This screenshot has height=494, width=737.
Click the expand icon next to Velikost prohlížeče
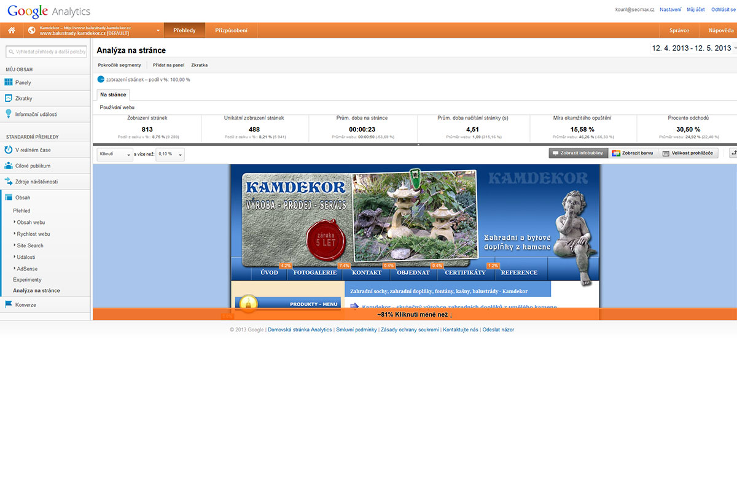pos(733,153)
